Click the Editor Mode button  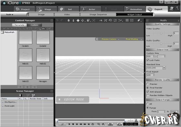tap(73, 100)
